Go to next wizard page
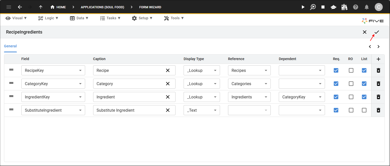Viewport: 390px width, 166px height. 378,47
